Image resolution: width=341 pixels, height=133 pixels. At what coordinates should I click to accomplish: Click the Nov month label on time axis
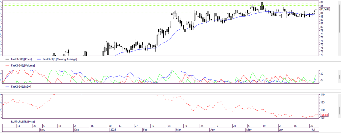point(43,130)
